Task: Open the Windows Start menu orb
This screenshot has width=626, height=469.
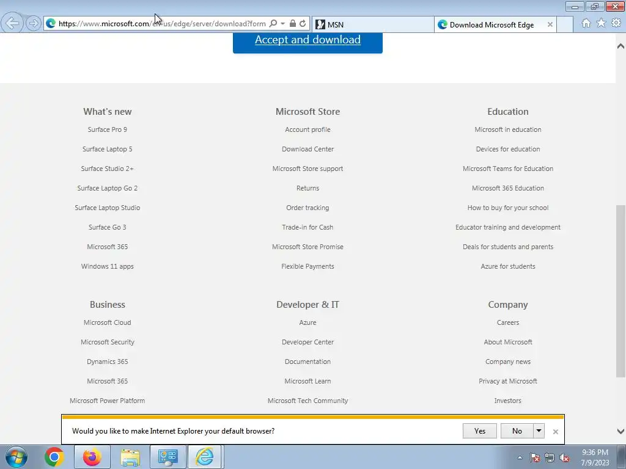Action: coord(16,457)
